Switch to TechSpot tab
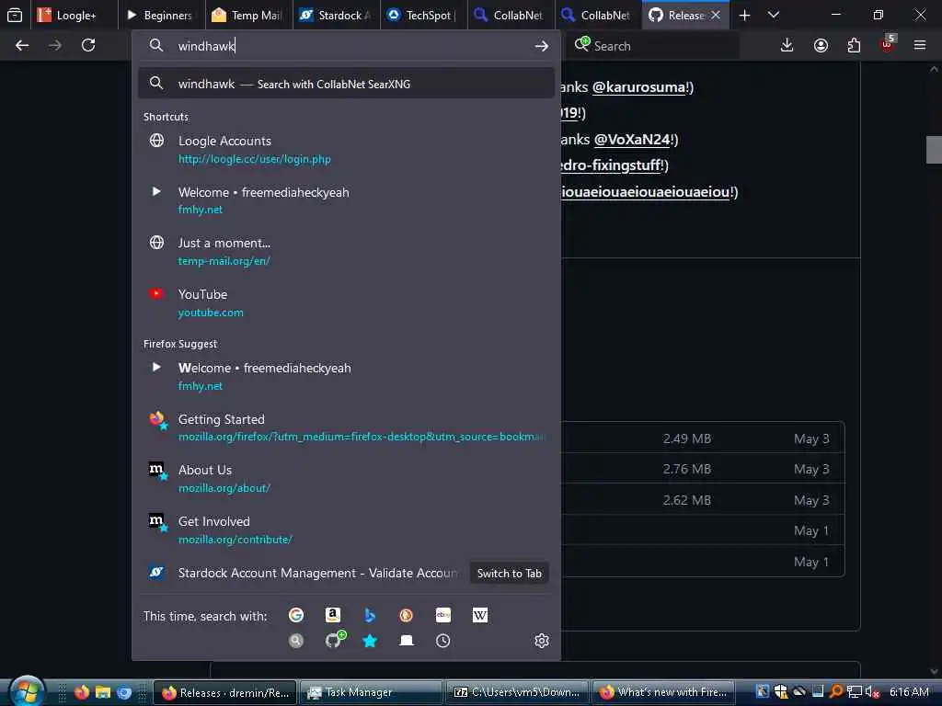Screen dimensions: 942x706 click(423, 16)
